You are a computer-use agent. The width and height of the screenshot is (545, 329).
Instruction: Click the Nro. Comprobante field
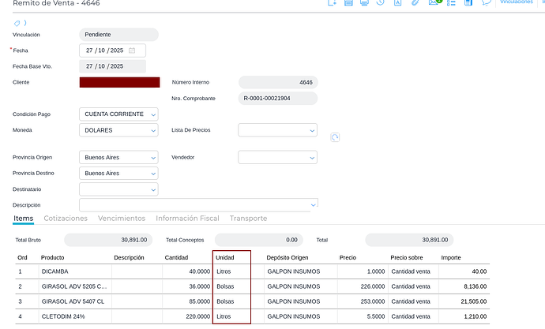pyautogui.click(x=277, y=99)
